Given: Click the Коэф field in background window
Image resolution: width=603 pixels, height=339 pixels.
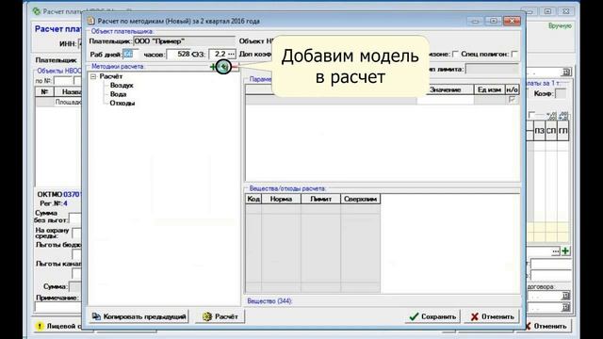Looking at the screenshot, I should pos(561,93).
